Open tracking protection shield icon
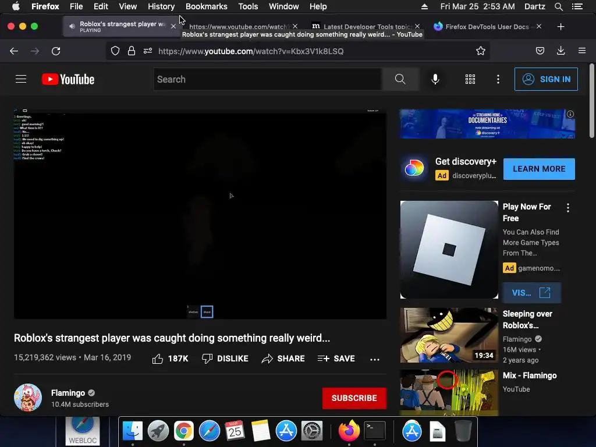The image size is (596, 447). pos(115,51)
